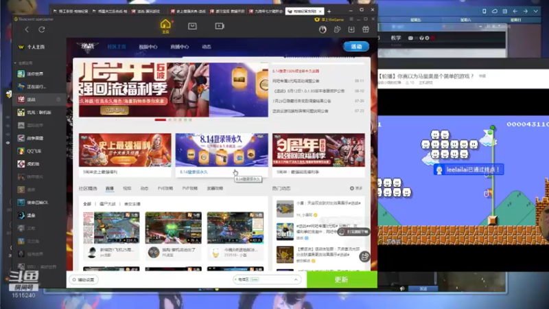Viewport: 549px width, 309px height.
Task: Open the gift box icon in WeGame header
Action: pyautogui.click(x=366, y=30)
